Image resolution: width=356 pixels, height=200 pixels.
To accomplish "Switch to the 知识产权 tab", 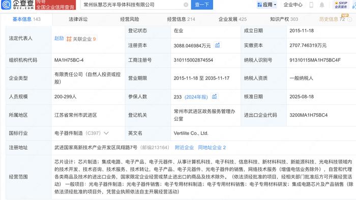I will (284, 19).
